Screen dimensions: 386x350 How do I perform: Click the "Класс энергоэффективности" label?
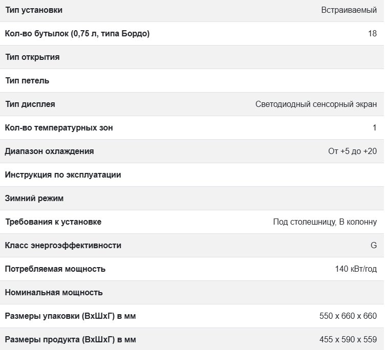coord(63,246)
